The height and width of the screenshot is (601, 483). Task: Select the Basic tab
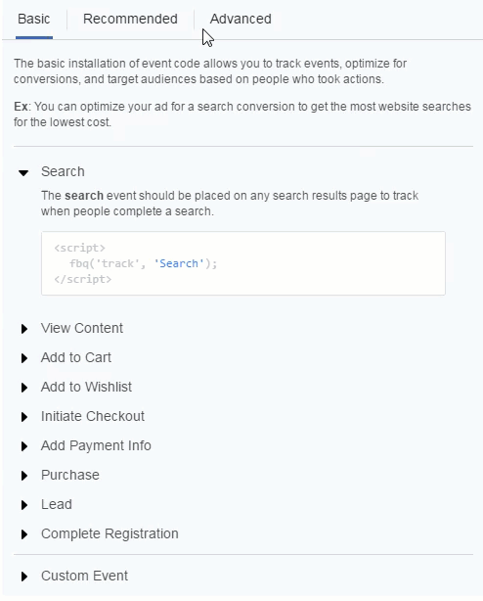[33, 19]
